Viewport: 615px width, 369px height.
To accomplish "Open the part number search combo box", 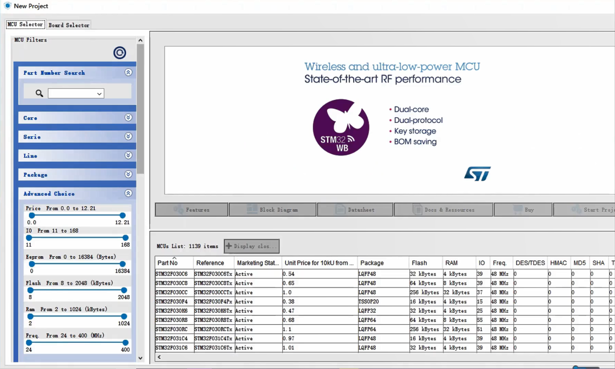I will click(76, 93).
